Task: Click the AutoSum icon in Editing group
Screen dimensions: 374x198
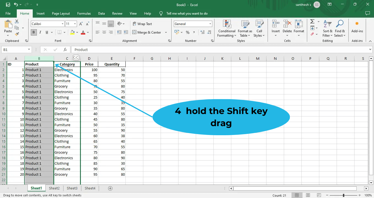Action: tap(313, 21)
